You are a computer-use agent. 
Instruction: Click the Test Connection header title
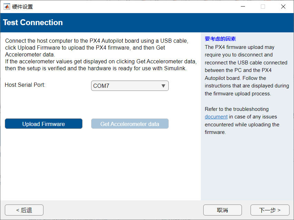[x=33, y=23]
